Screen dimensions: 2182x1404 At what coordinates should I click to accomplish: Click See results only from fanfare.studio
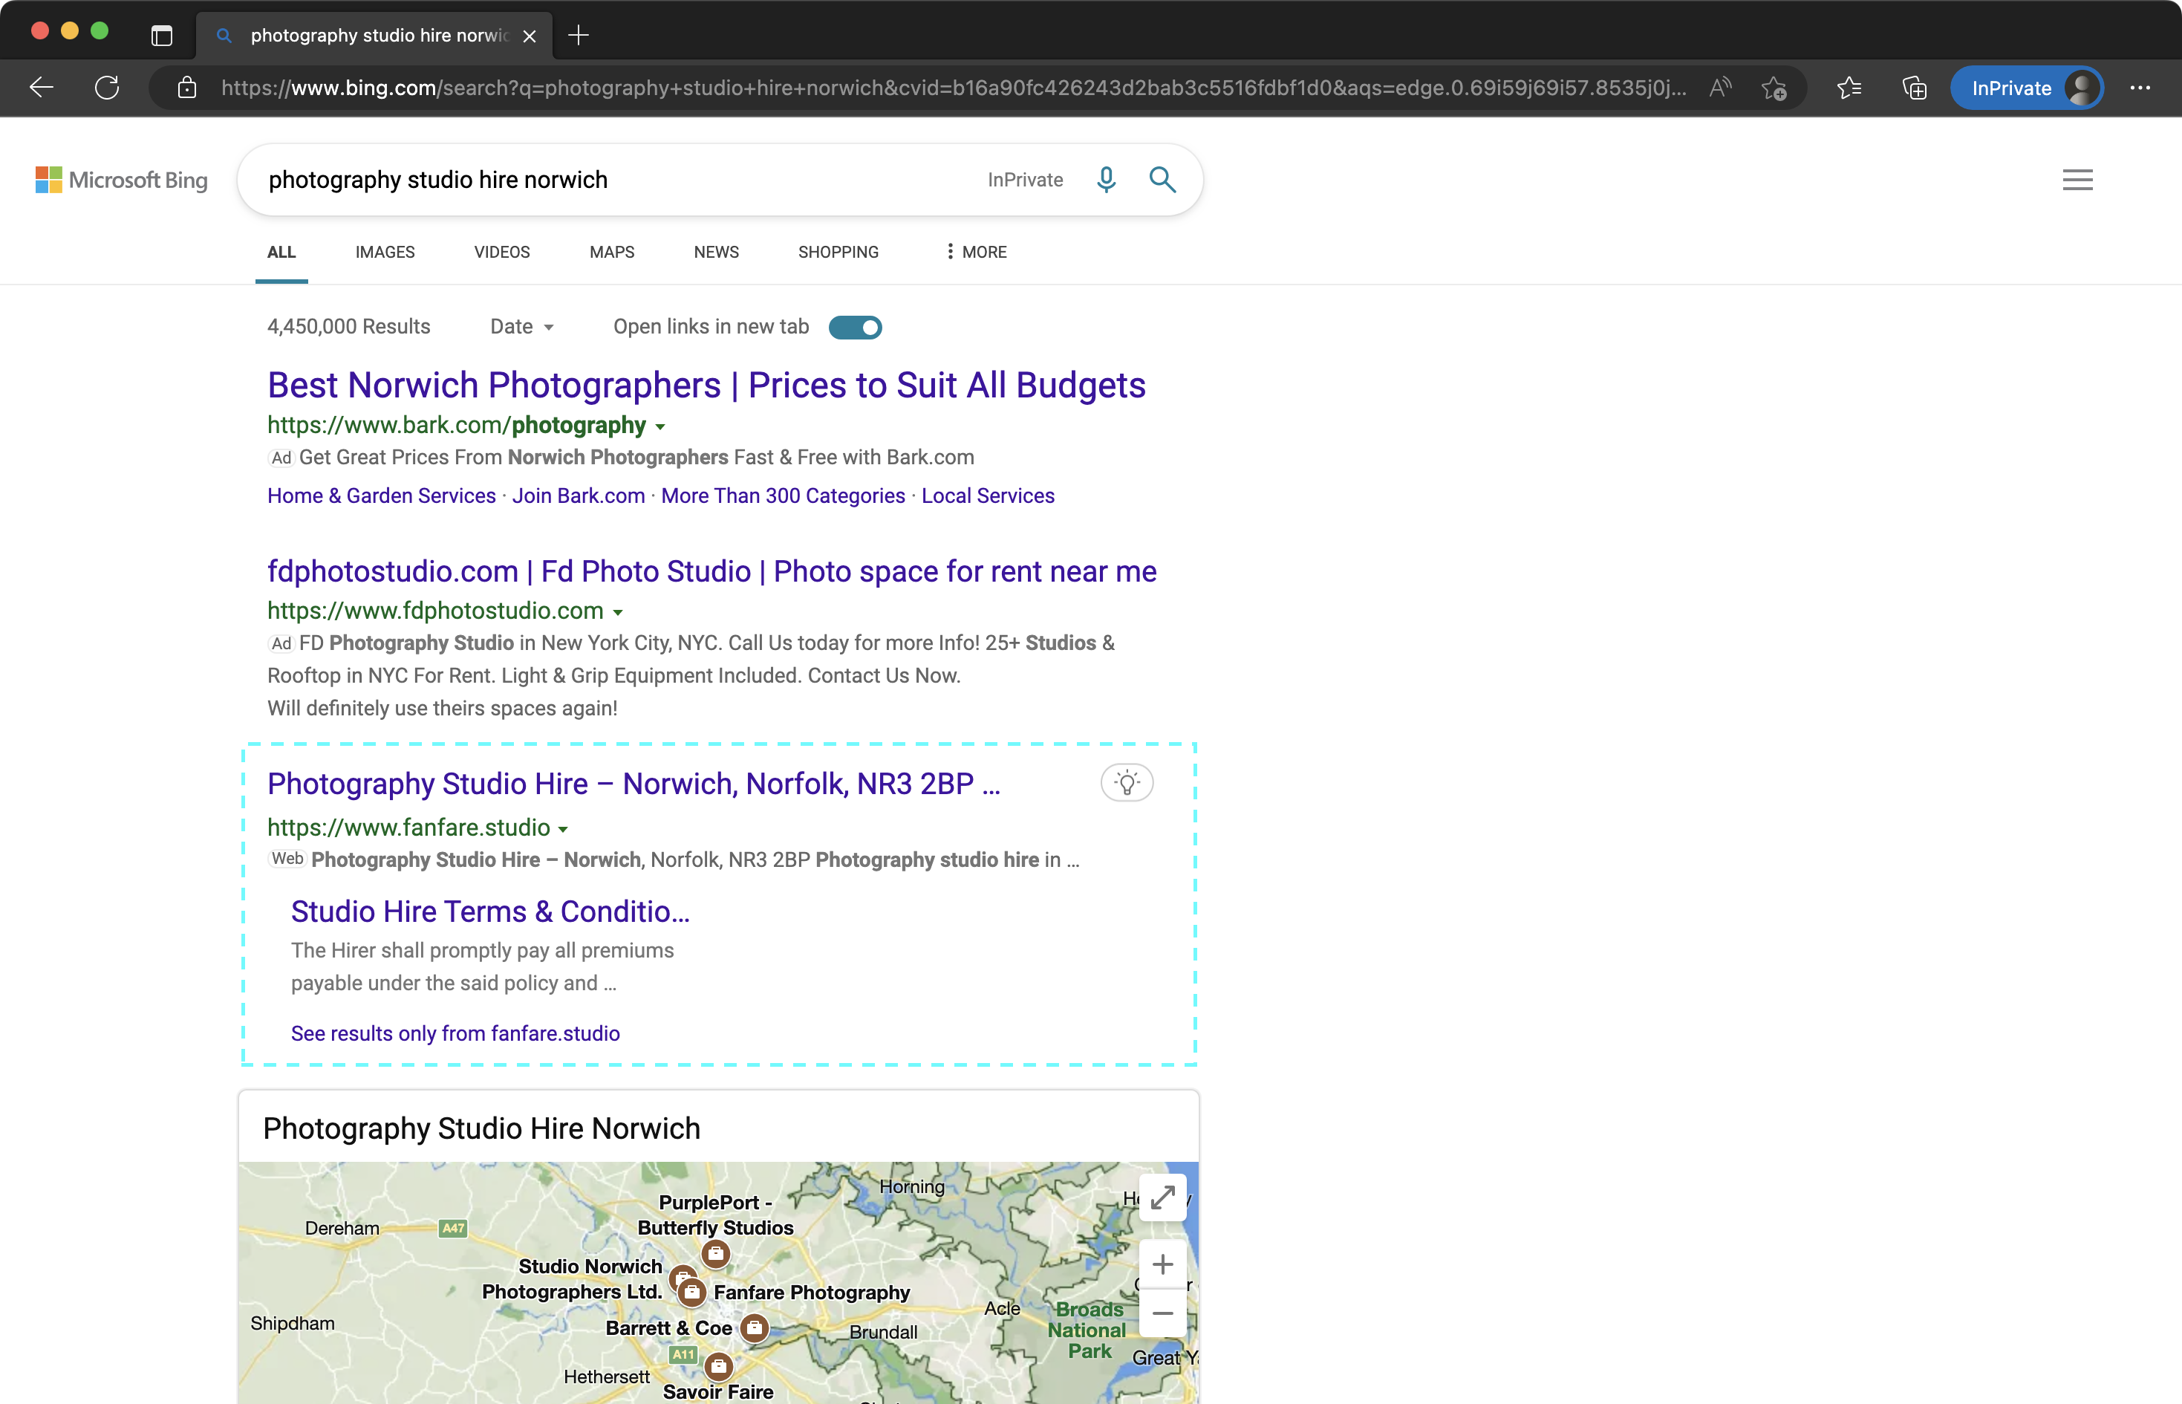455,1032
